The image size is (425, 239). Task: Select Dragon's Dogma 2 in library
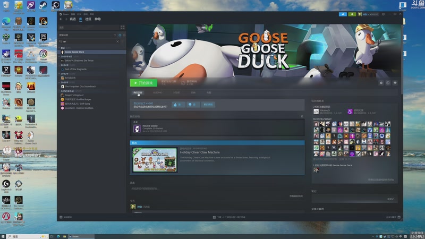tap(91, 95)
